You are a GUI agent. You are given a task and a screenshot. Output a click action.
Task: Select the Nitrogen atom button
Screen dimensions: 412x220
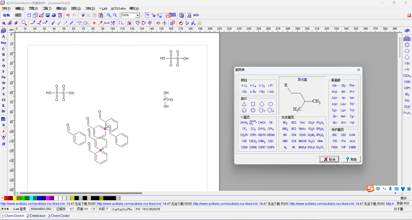[x=4, y=60]
